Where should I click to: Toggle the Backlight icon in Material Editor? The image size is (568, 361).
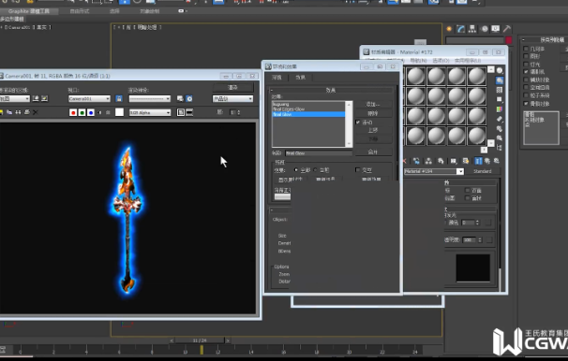tap(500, 80)
